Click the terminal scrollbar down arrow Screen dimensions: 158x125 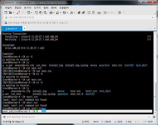tap(155, 113)
